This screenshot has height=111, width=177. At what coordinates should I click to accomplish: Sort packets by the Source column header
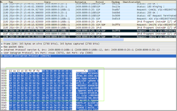point(47,2)
